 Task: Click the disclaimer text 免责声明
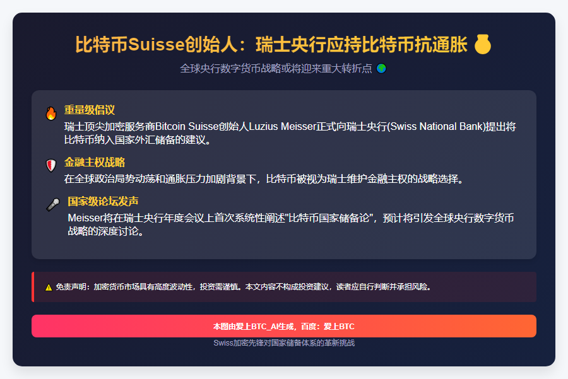pos(244,287)
